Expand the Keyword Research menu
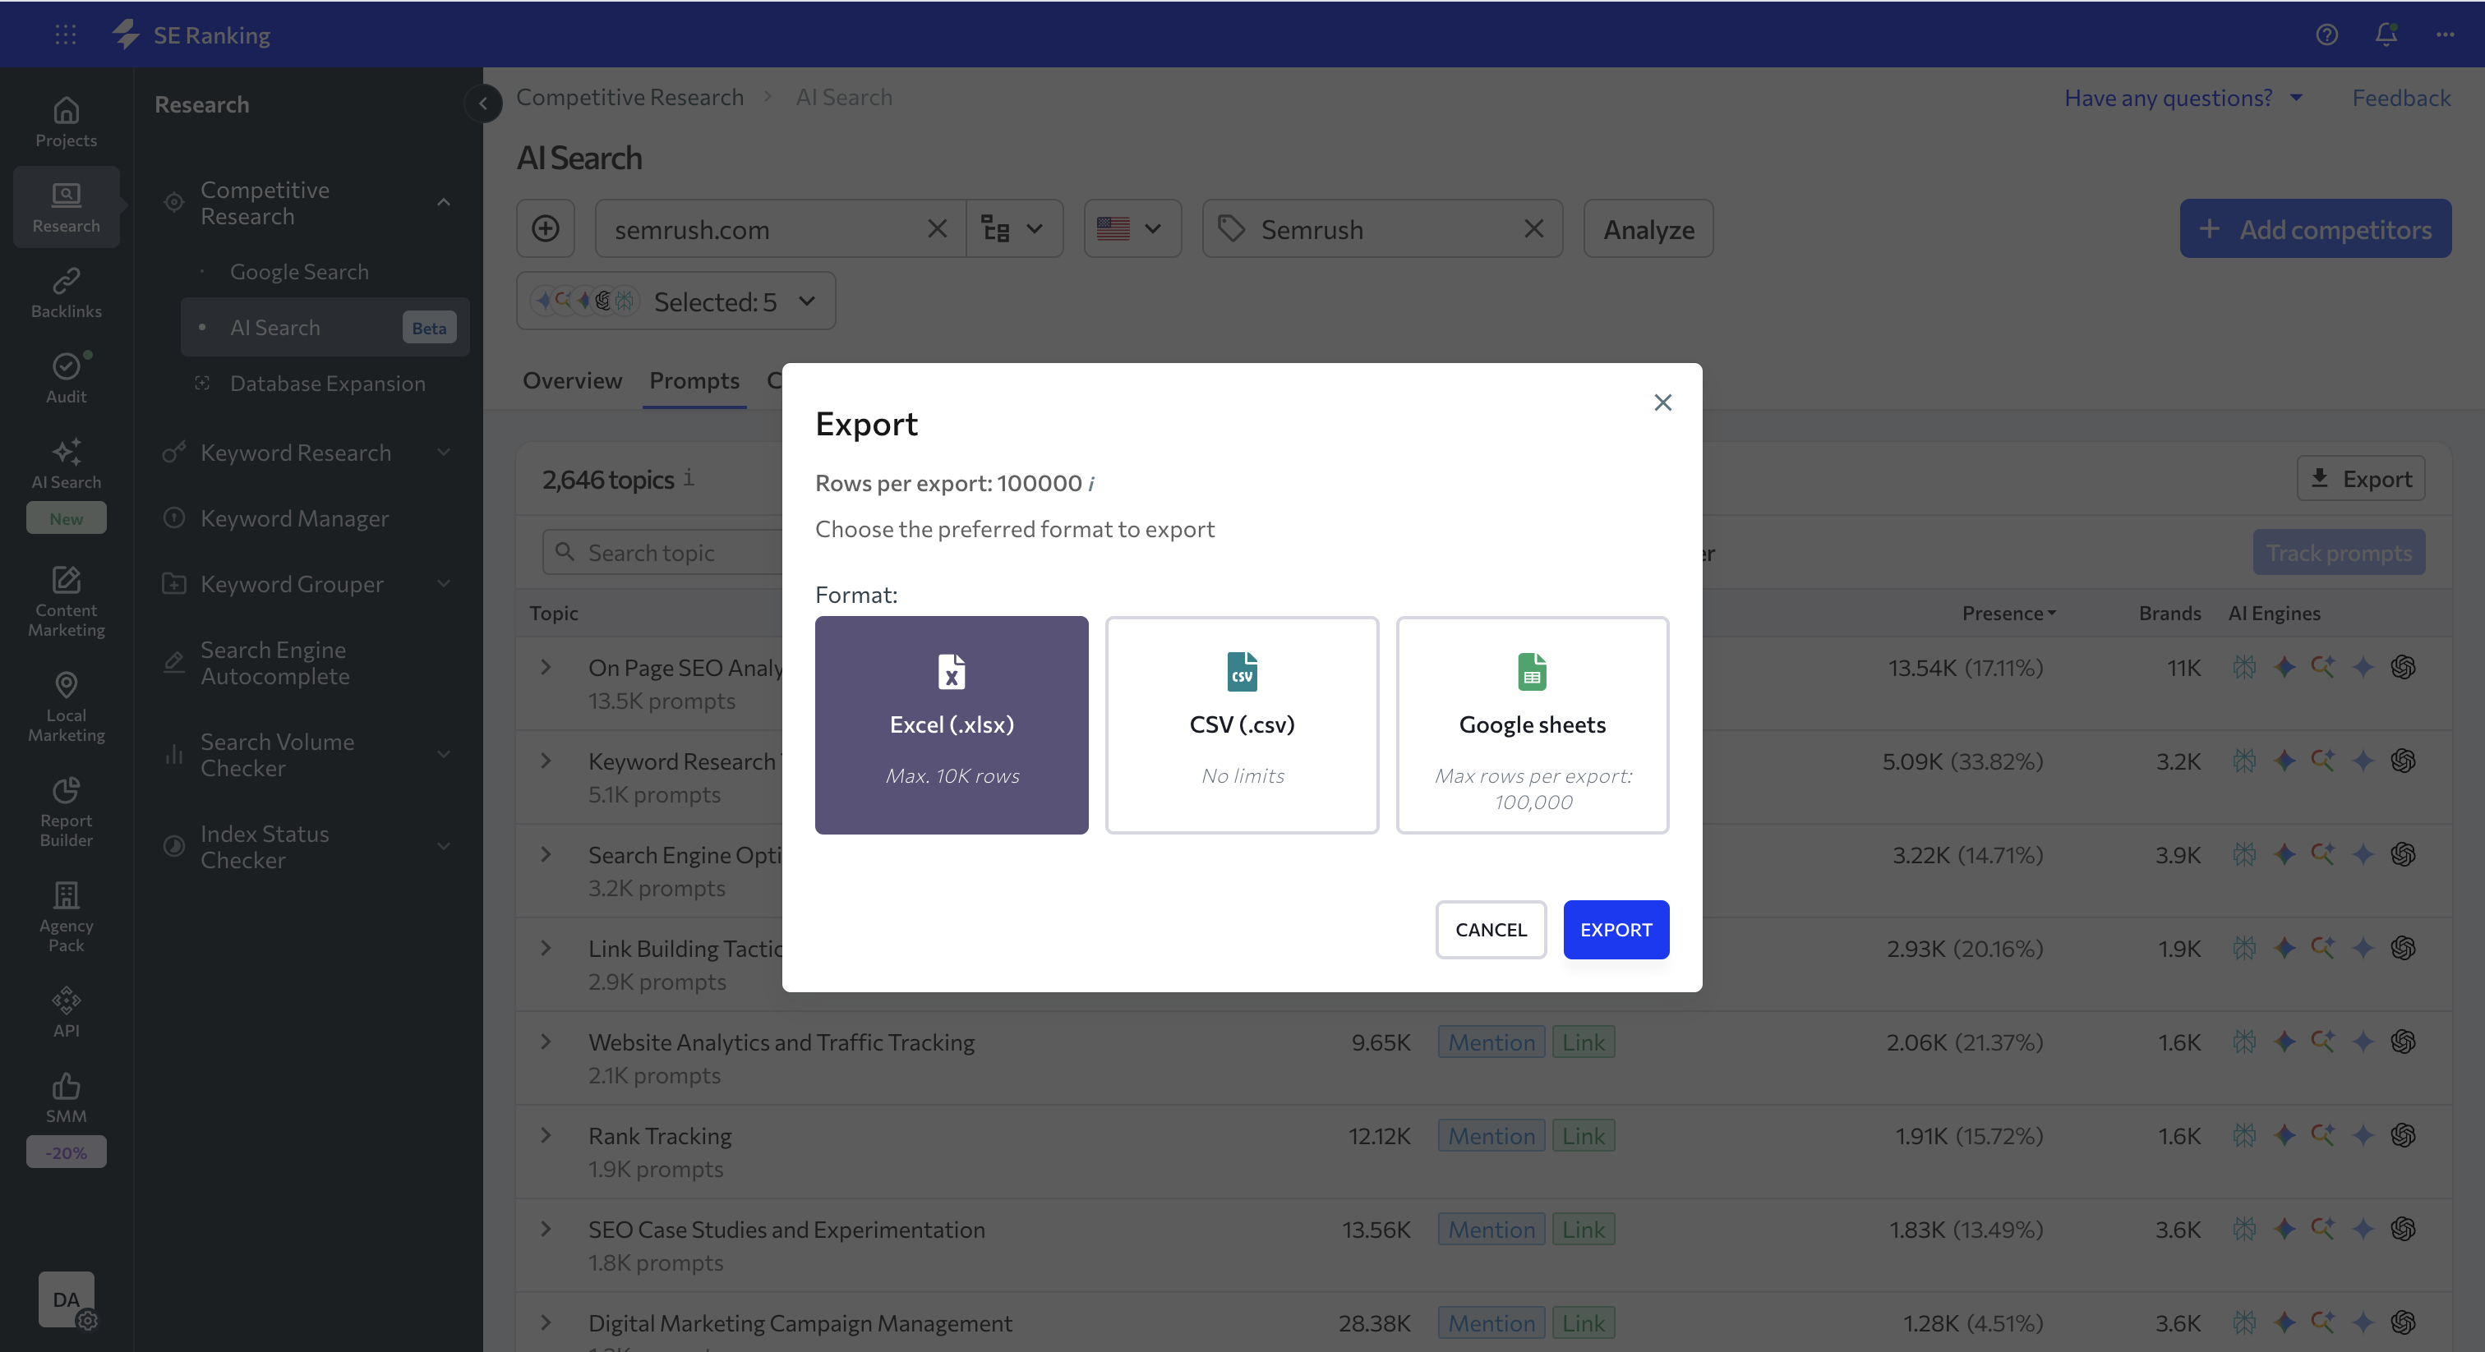The height and width of the screenshot is (1352, 2485). [444, 453]
